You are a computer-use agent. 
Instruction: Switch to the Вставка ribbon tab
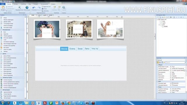click(x=16, y=4)
